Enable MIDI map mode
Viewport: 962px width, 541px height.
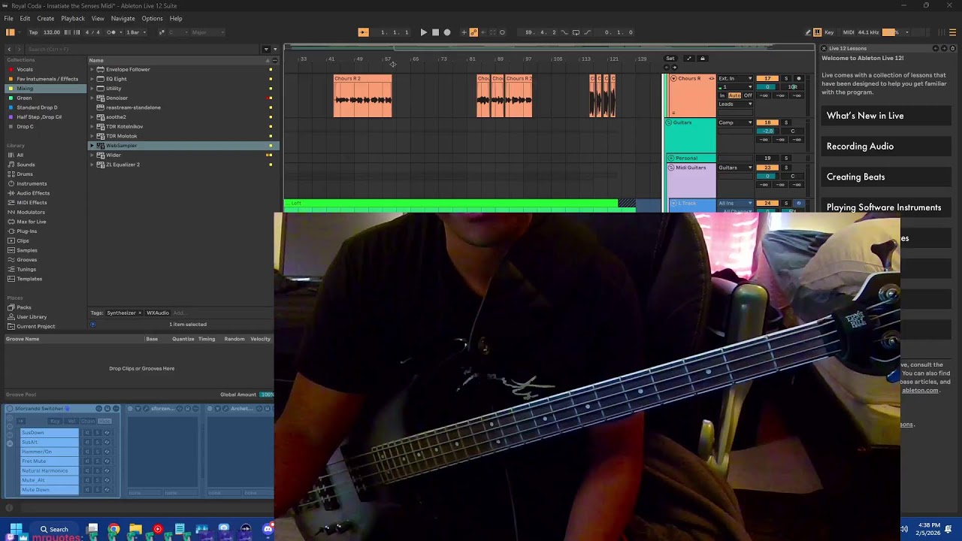(849, 32)
